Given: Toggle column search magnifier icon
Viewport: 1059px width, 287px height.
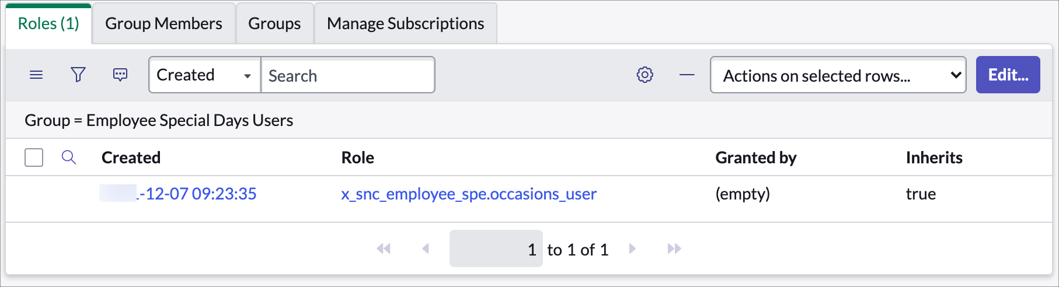Looking at the screenshot, I should (69, 157).
